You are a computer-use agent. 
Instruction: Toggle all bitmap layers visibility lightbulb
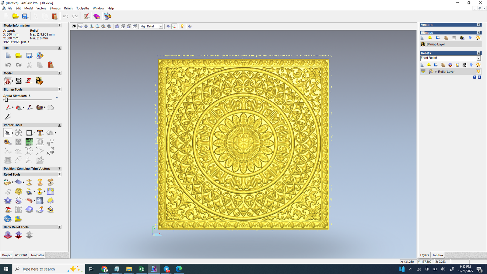(478, 38)
